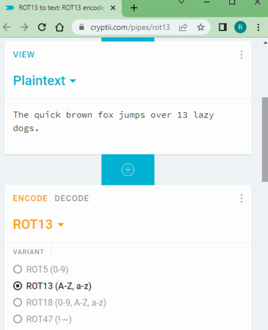This screenshot has width=268, height=330.
Task: Go to the browser home page
Action: 60,27
